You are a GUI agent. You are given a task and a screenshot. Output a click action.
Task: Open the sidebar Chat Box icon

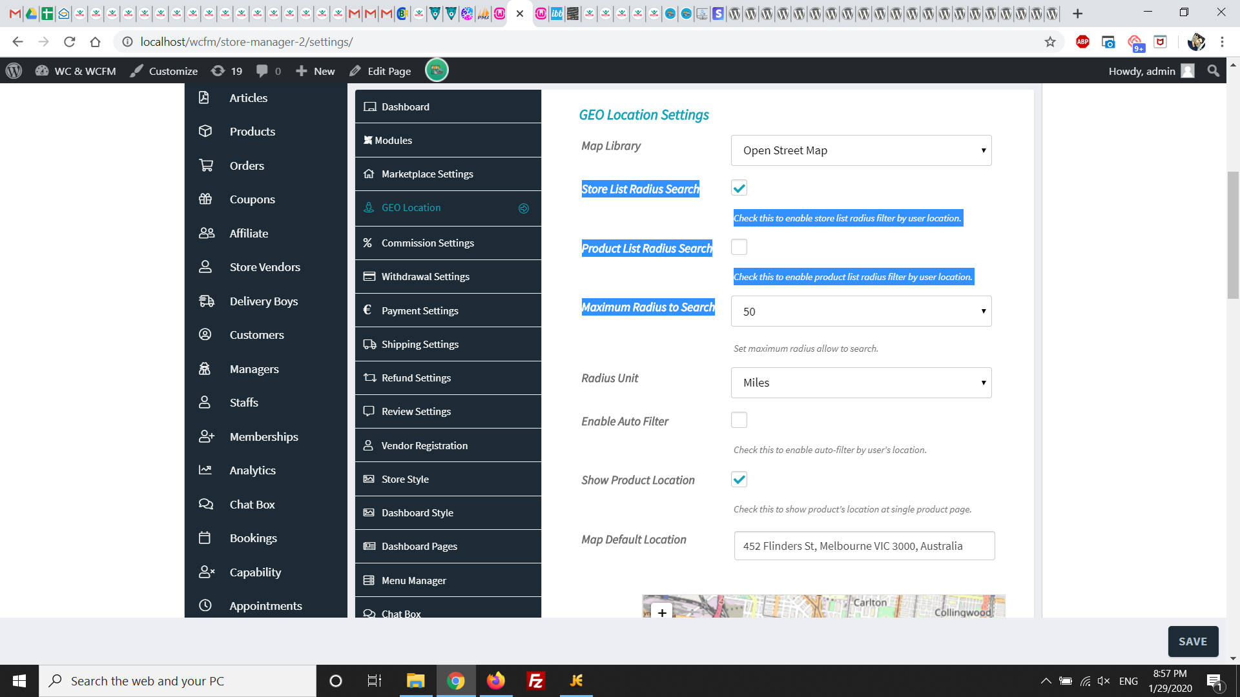pyautogui.click(x=206, y=504)
